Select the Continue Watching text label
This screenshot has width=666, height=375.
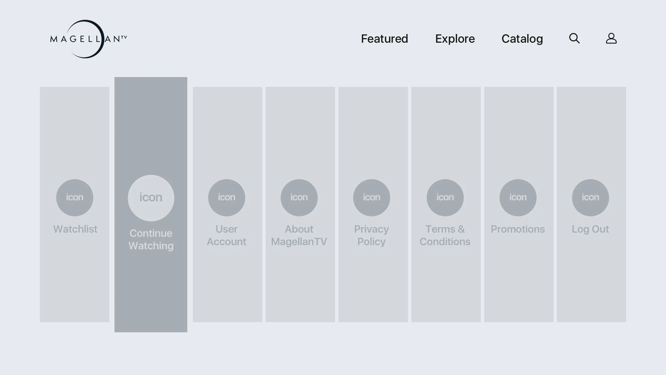click(151, 240)
